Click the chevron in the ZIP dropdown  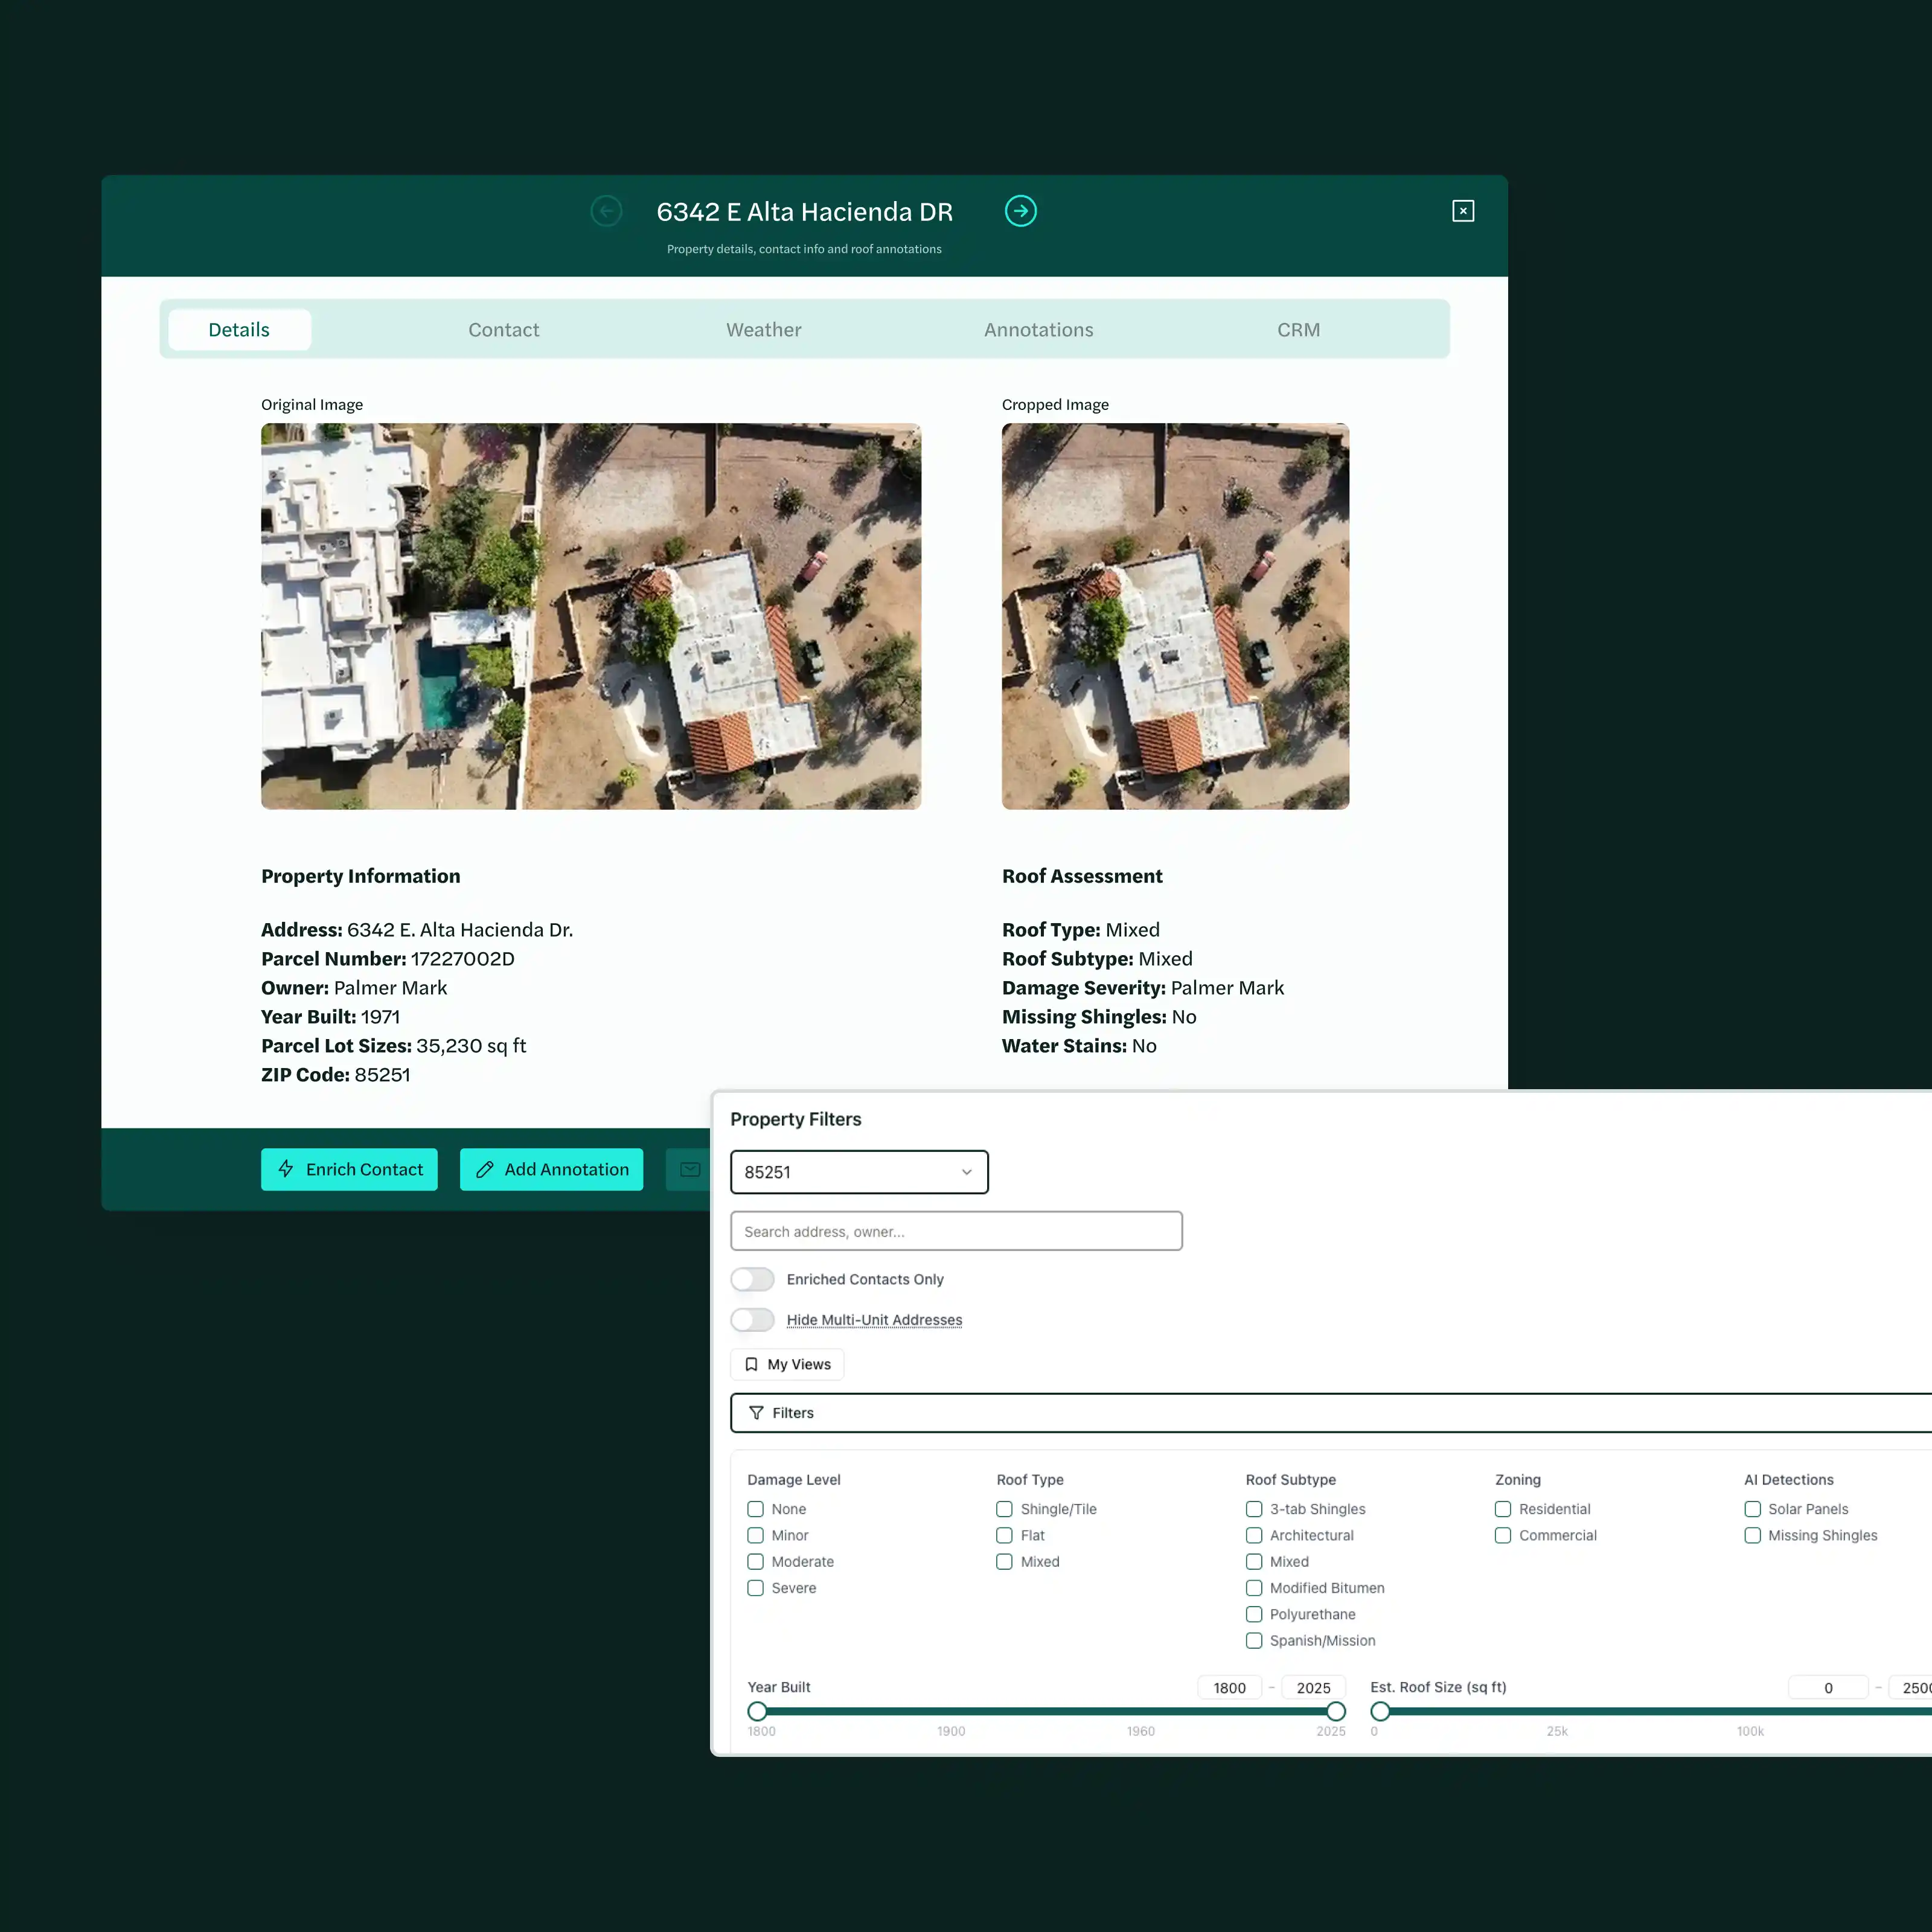[967, 1172]
